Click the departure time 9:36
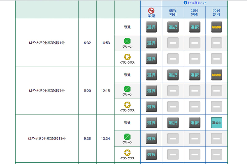The height and width of the screenshot is (164, 247). tap(87, 139)
